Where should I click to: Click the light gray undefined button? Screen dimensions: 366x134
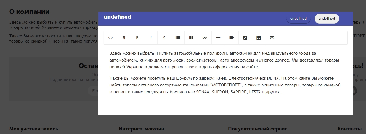[x=327, y=19]
